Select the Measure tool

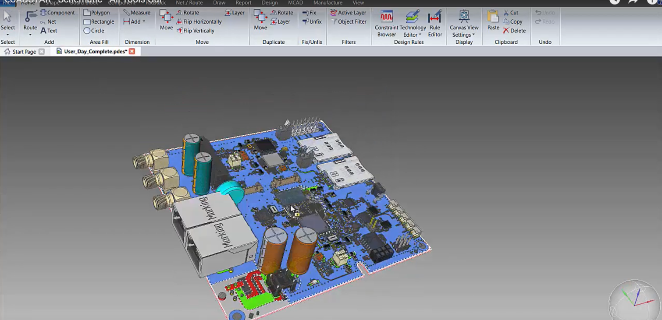(137, 12)
